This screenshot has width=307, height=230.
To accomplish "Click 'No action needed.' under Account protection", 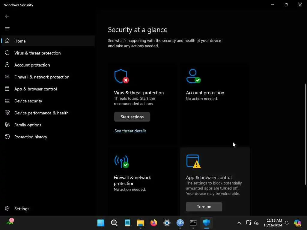I will [202, 99].
